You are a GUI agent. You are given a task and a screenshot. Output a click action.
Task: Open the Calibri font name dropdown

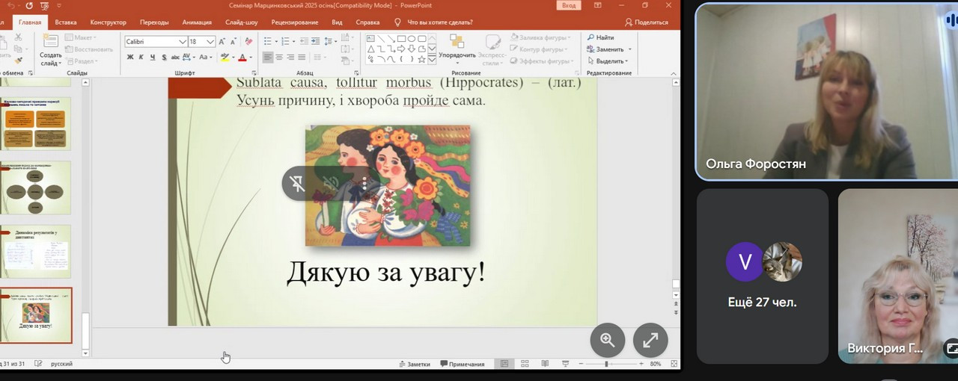(x=182, y=42)
